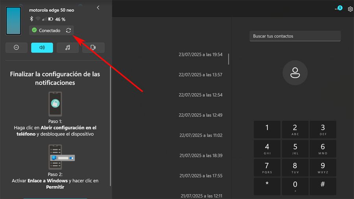Image resolution: width=354 pixels, height=199 pixels.
Task: Tap the hash key on the keypad
Action: 323,186
